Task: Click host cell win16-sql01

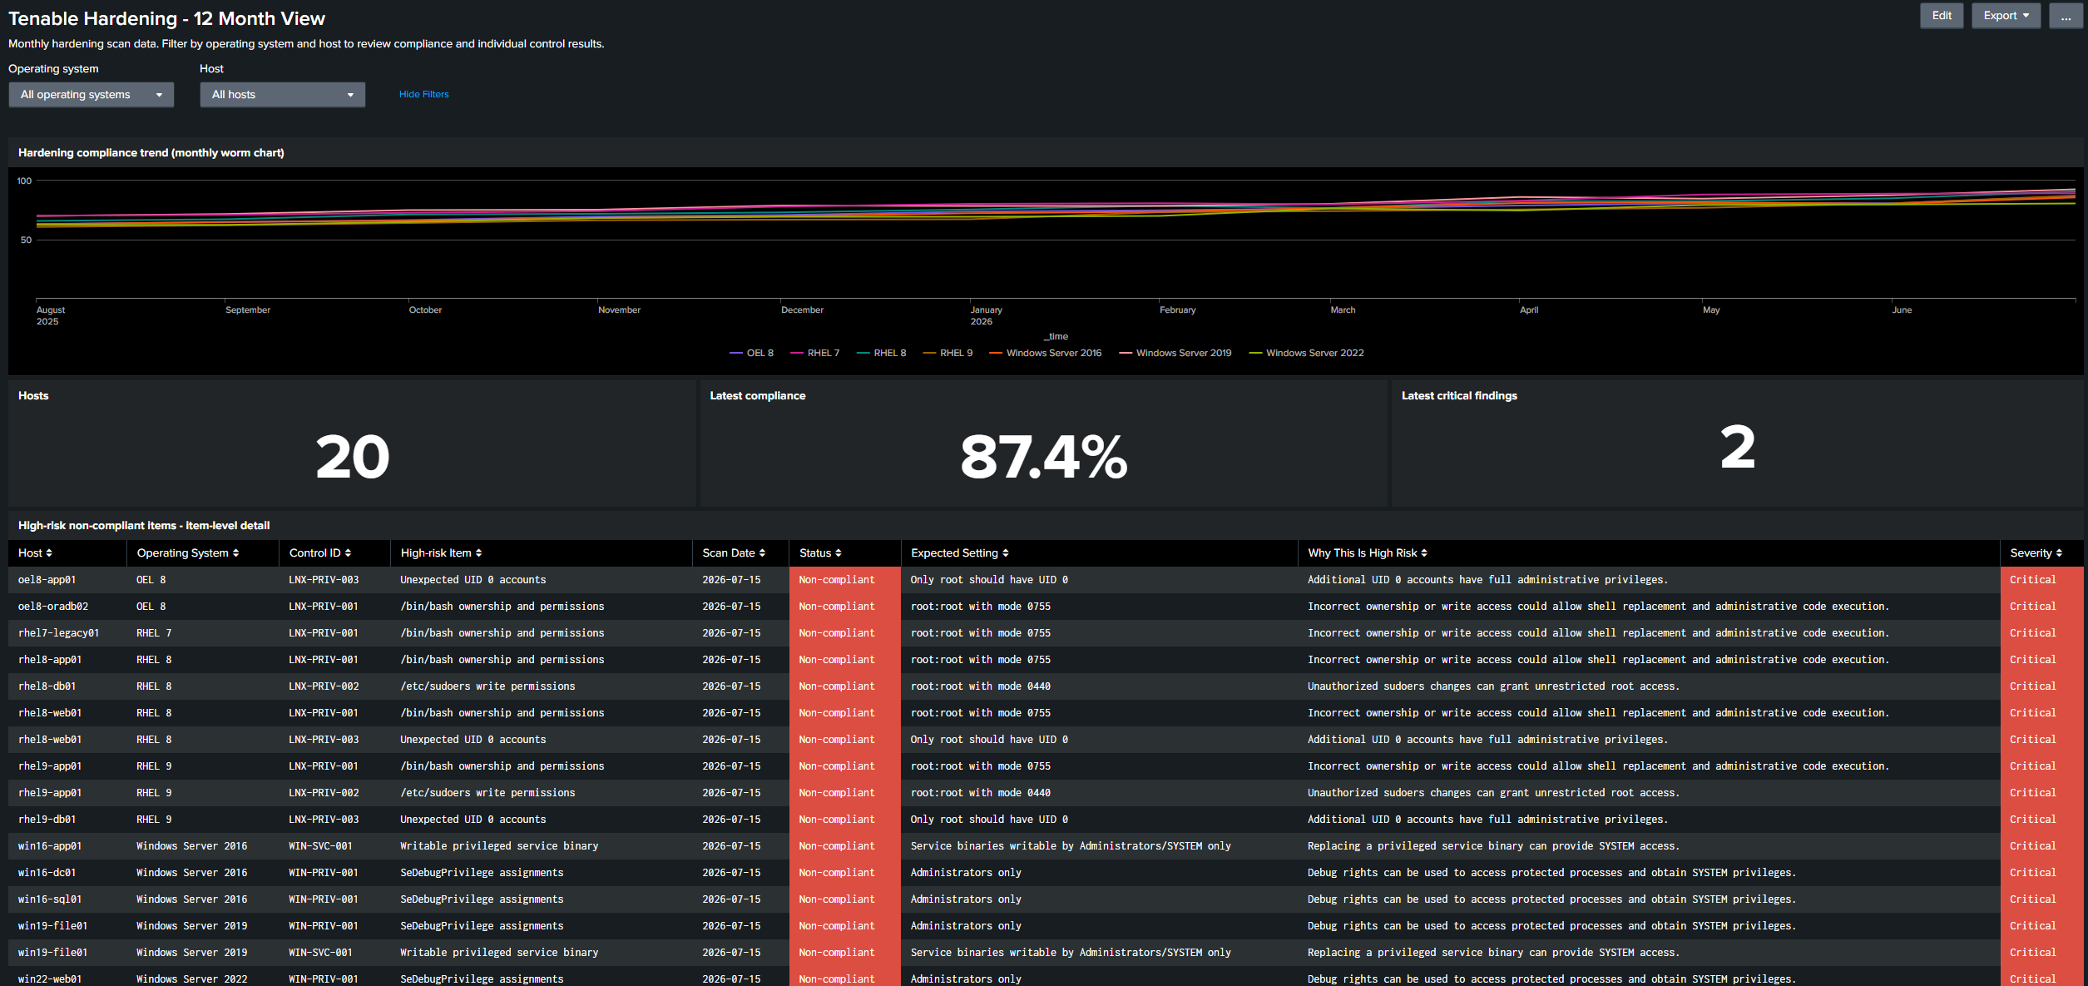Action: (x=50, y=899)
